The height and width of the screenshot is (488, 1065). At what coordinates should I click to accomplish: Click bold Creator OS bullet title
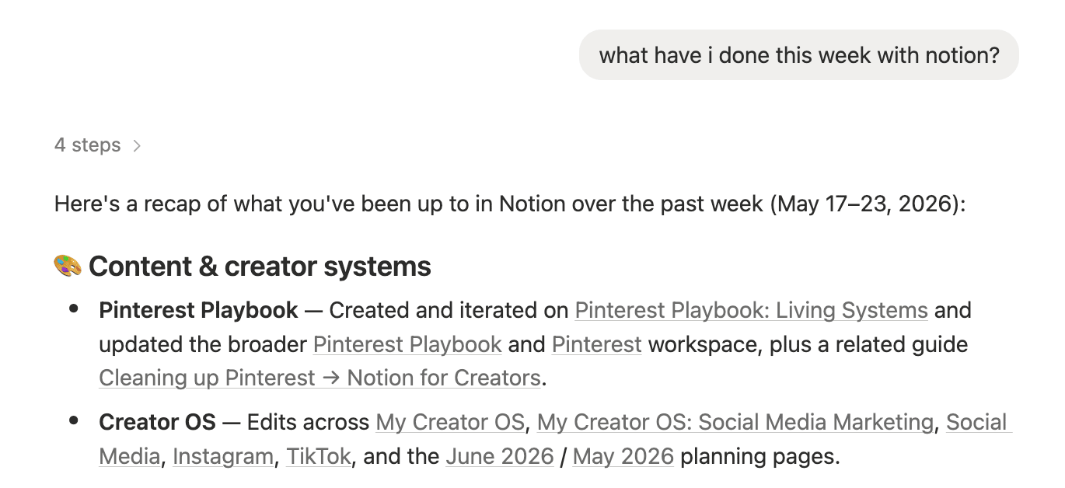157,422
